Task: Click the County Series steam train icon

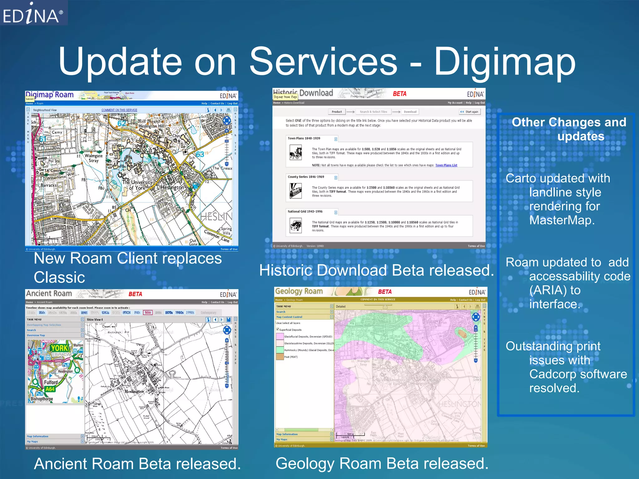Action: [x=295, y=191]
